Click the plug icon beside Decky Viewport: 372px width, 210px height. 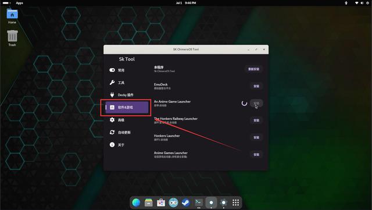112,95
